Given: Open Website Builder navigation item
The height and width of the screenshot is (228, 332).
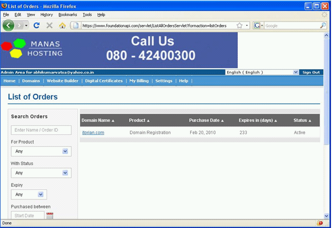Looking at the screenshot, I should tap(62, 81).
